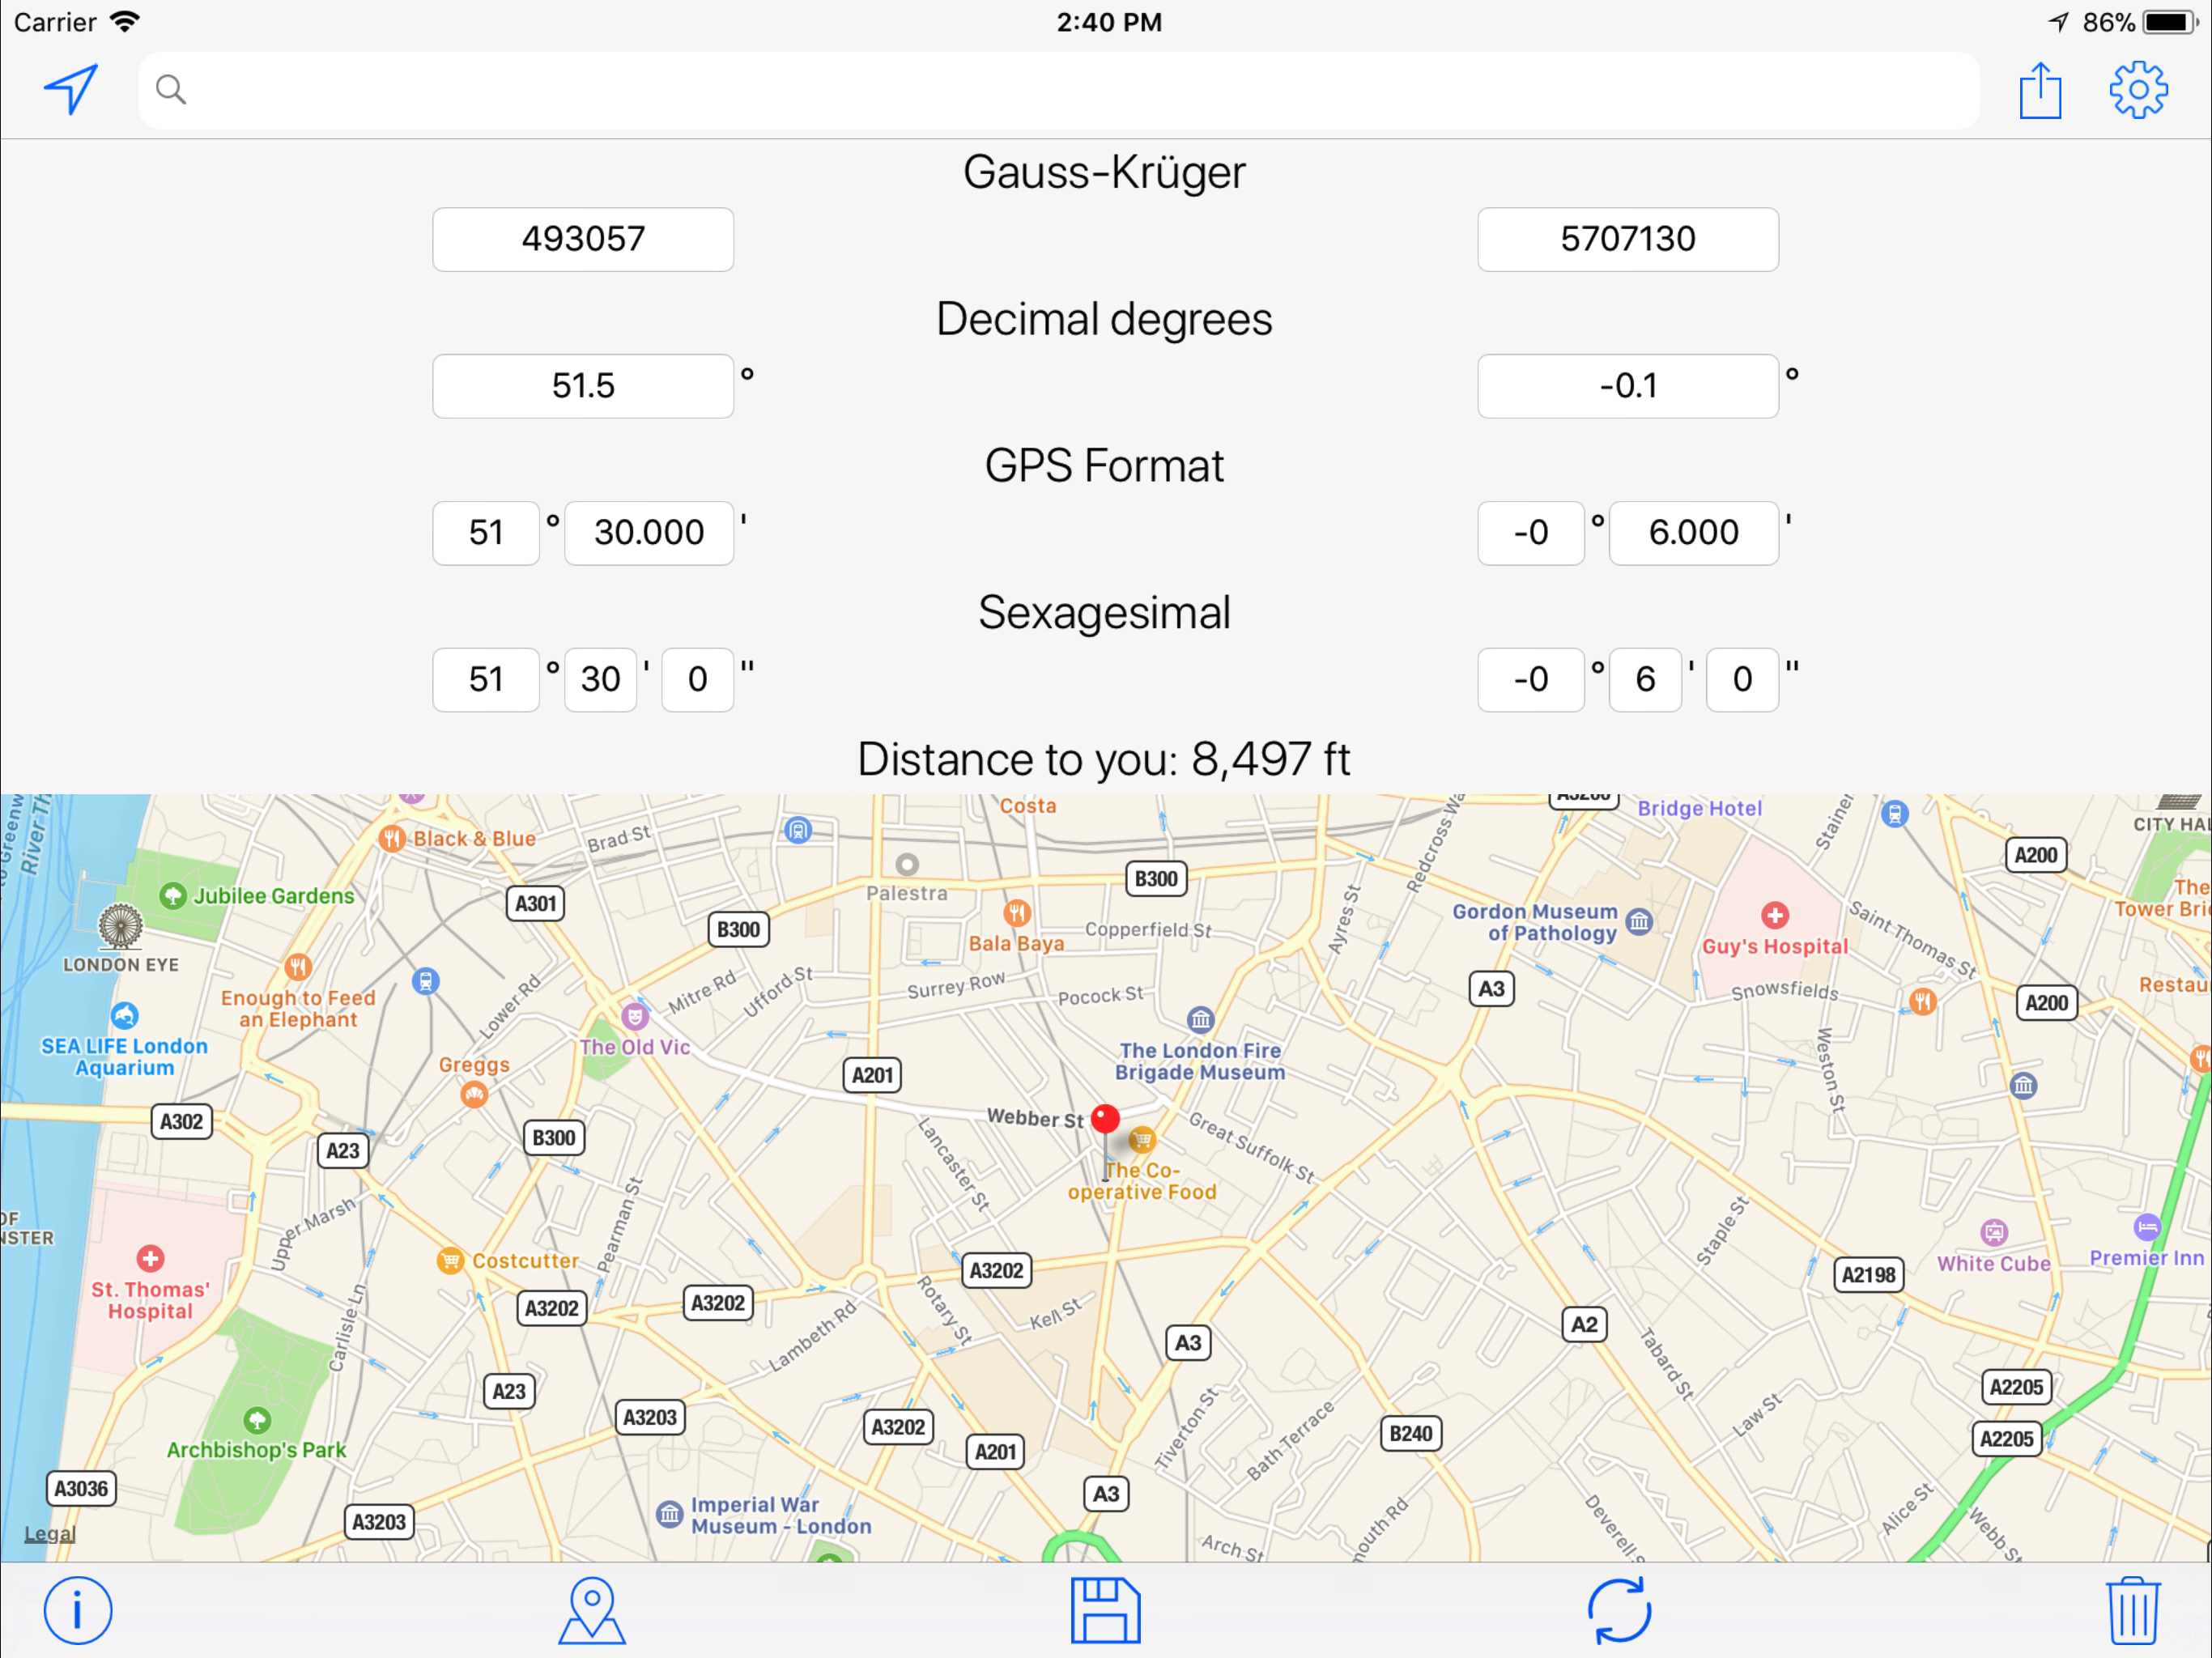
Task: Tap SEA LIFE London Aquarium icon
Action: 124,1015
